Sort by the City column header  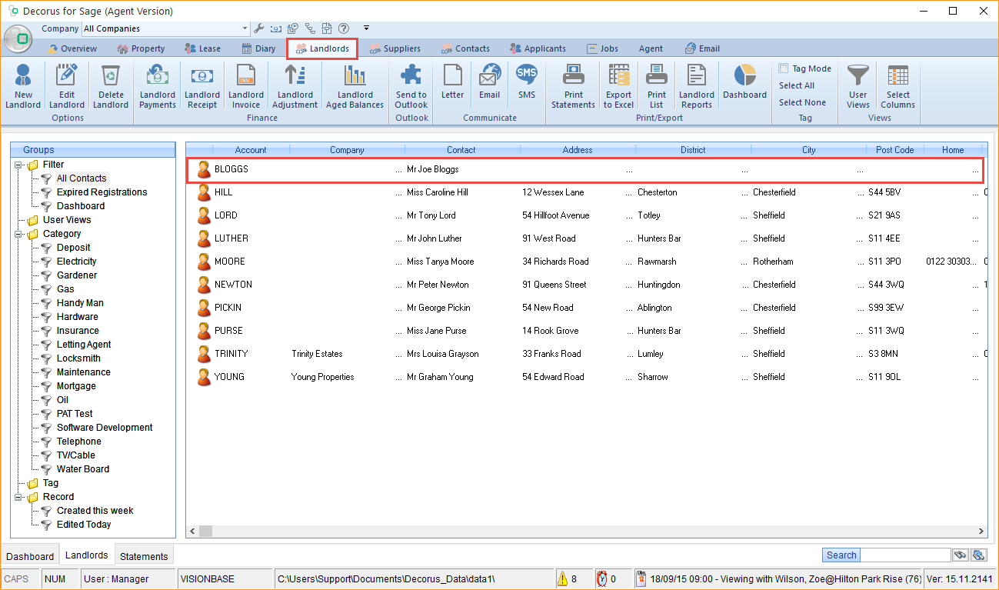809,150
